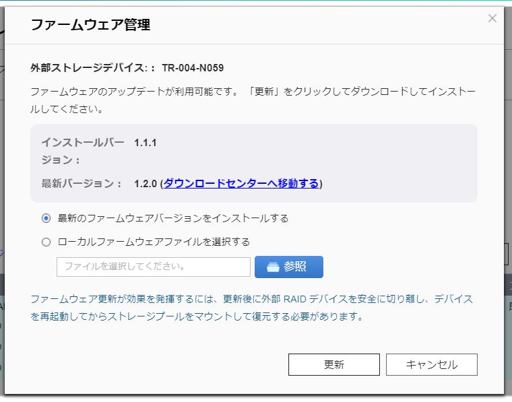Click the 更新 button
The image size is (512, 402).
[333, 364]
